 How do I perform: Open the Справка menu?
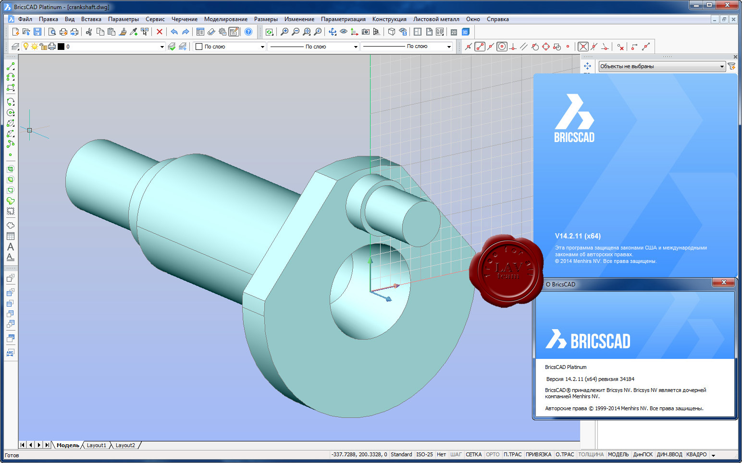[497, 19]
